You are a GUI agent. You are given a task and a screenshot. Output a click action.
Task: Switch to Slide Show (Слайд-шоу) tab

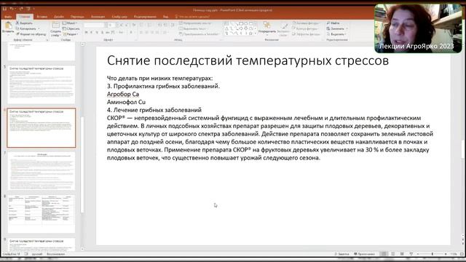point(119,17)
